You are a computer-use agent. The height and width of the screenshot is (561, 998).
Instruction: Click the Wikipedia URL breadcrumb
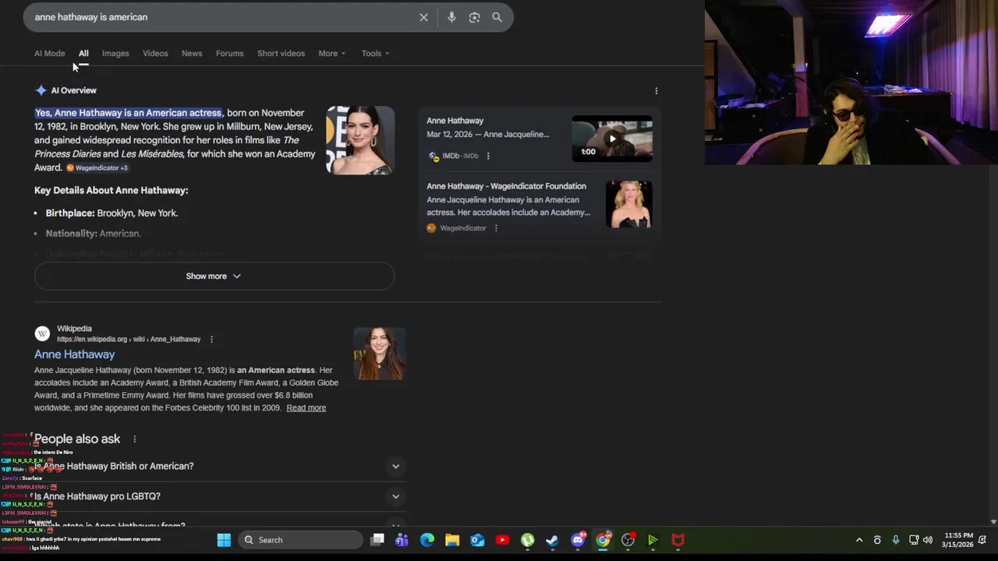(x=129, y=340)
